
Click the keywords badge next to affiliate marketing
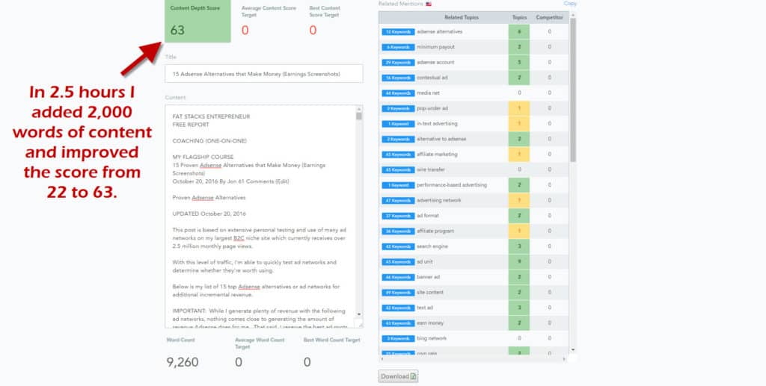tap(397, 155)
